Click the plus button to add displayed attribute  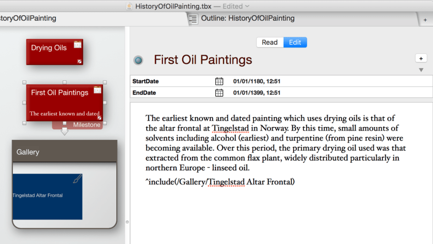coord(421,58)
